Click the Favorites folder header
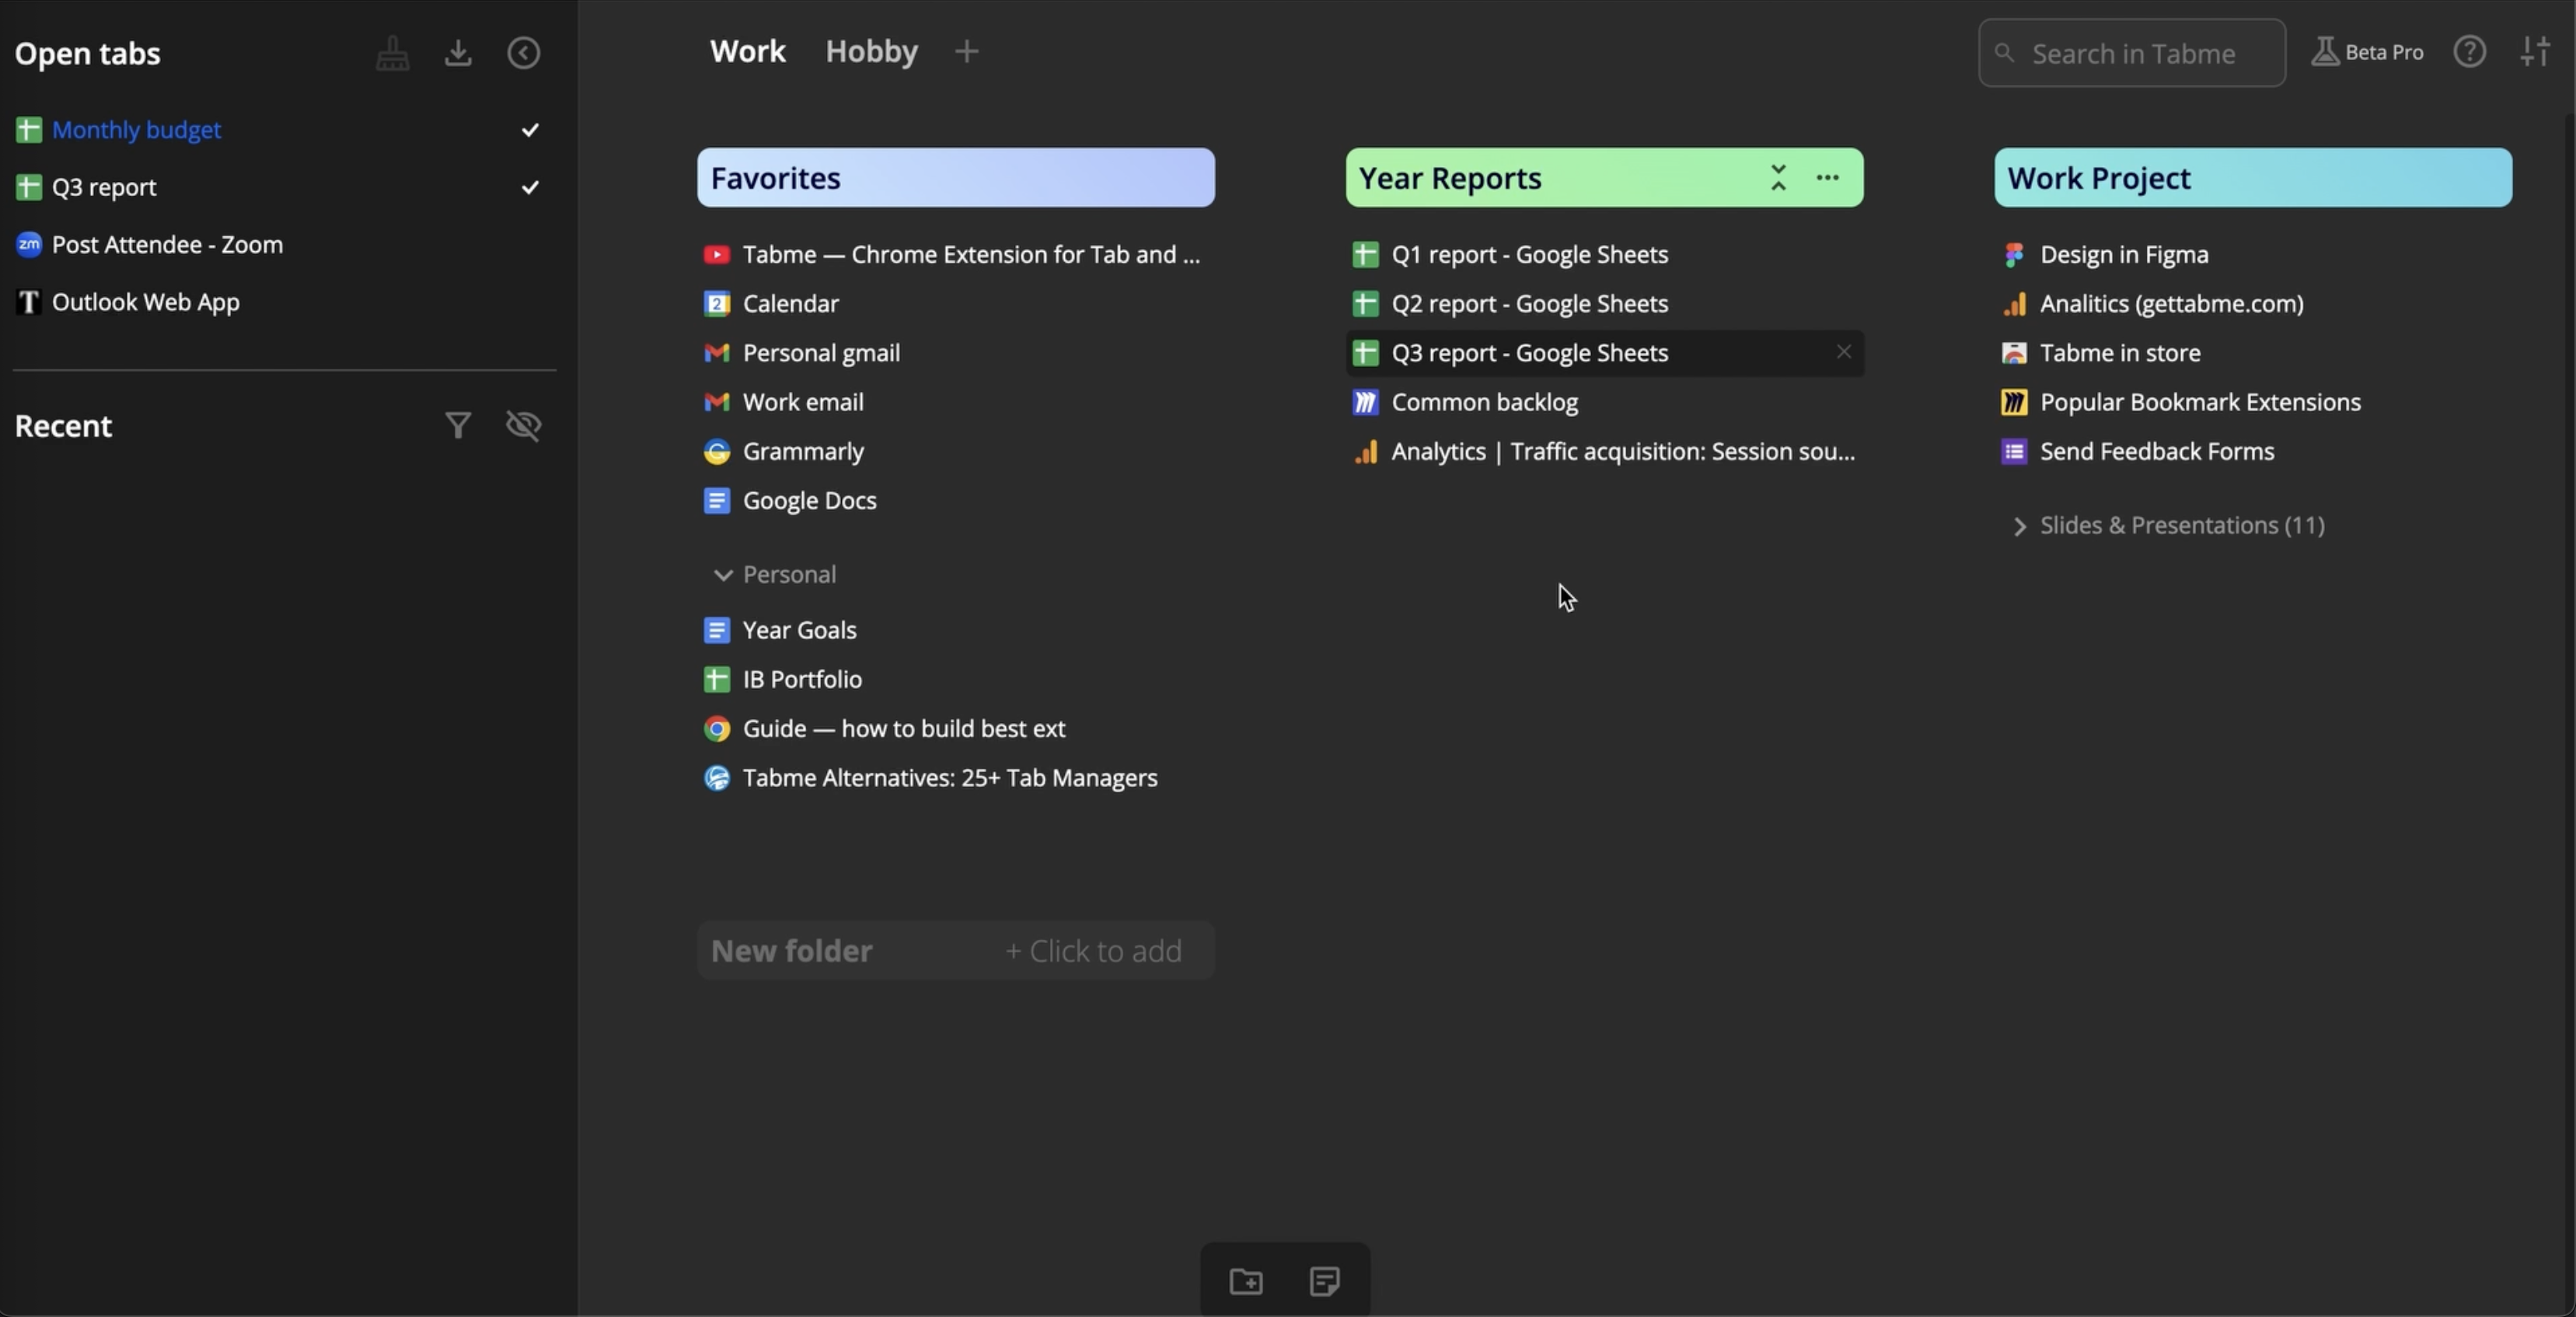The height and width of the screenshot is (1317, 2576). coord(956,178)
